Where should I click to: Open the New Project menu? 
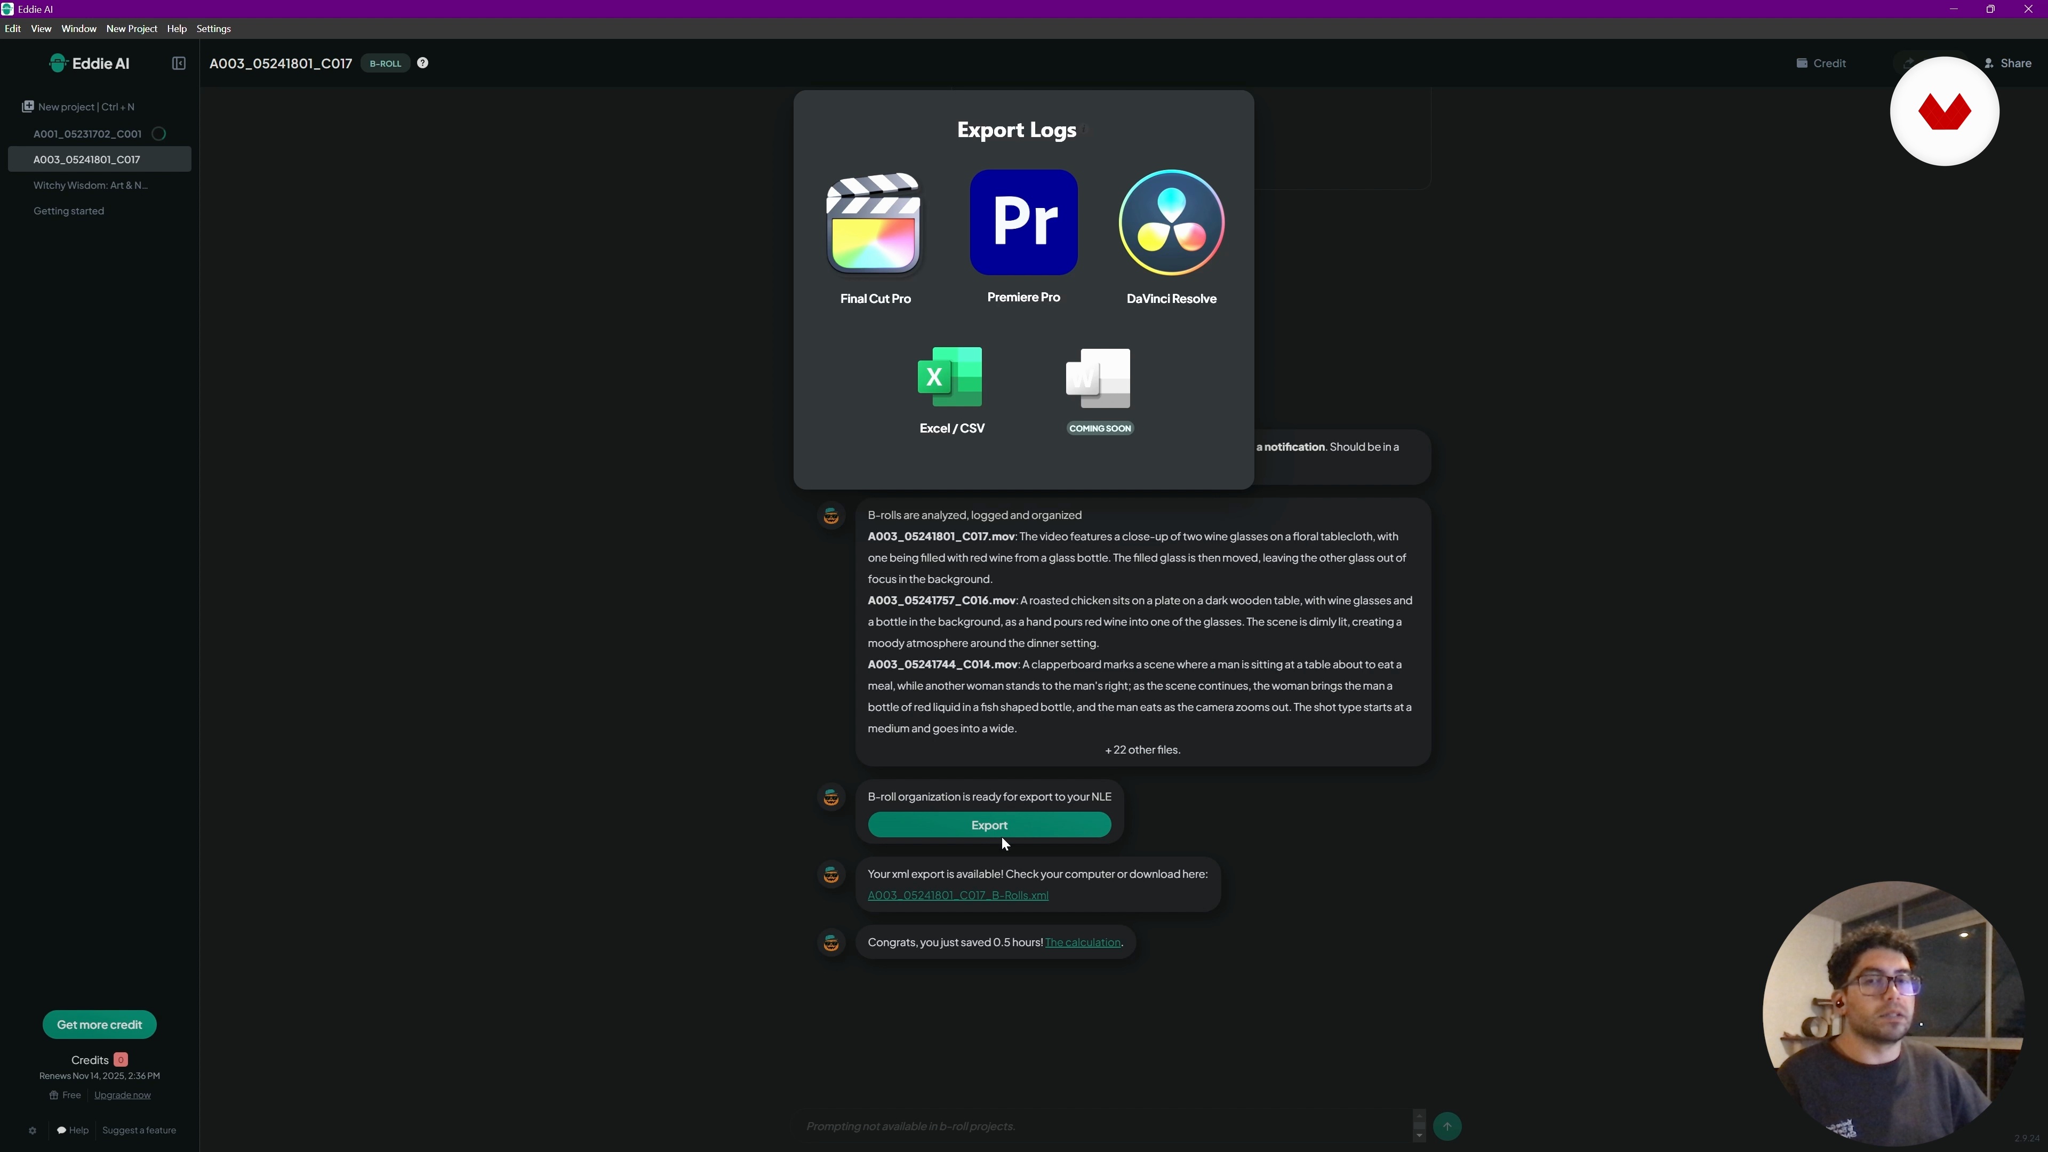(132, 29)
